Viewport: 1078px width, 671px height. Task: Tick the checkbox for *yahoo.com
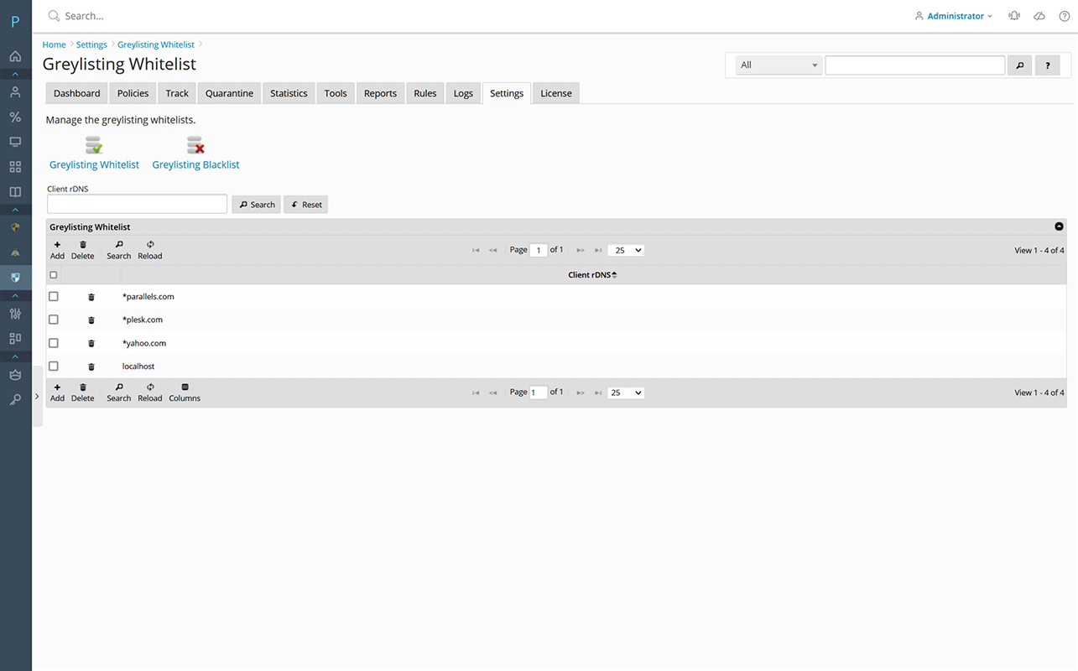tap(54, 343)
